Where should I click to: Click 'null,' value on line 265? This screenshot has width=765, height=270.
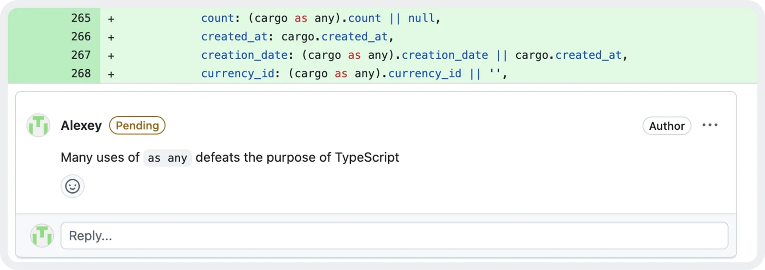(x=424, y=18)
